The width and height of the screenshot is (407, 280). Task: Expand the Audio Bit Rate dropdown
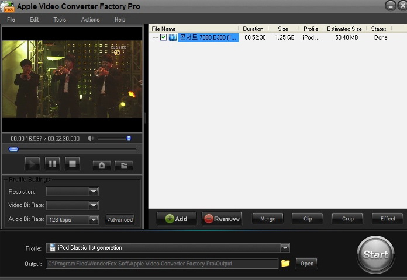pyautogui.click(x=94, y=220)
